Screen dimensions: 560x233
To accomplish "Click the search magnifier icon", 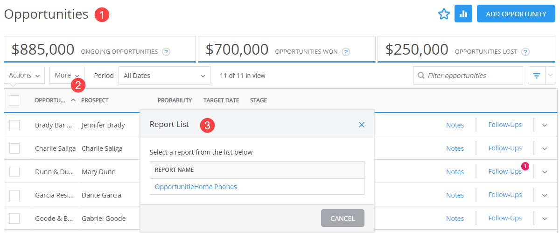I will click(421, 76).
